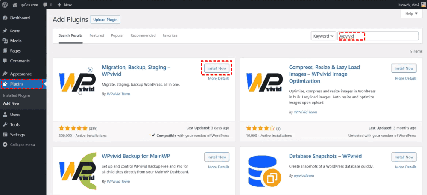Switch to the Featured tab
Viewport: 427px width, 195px height.
point(97,35)
